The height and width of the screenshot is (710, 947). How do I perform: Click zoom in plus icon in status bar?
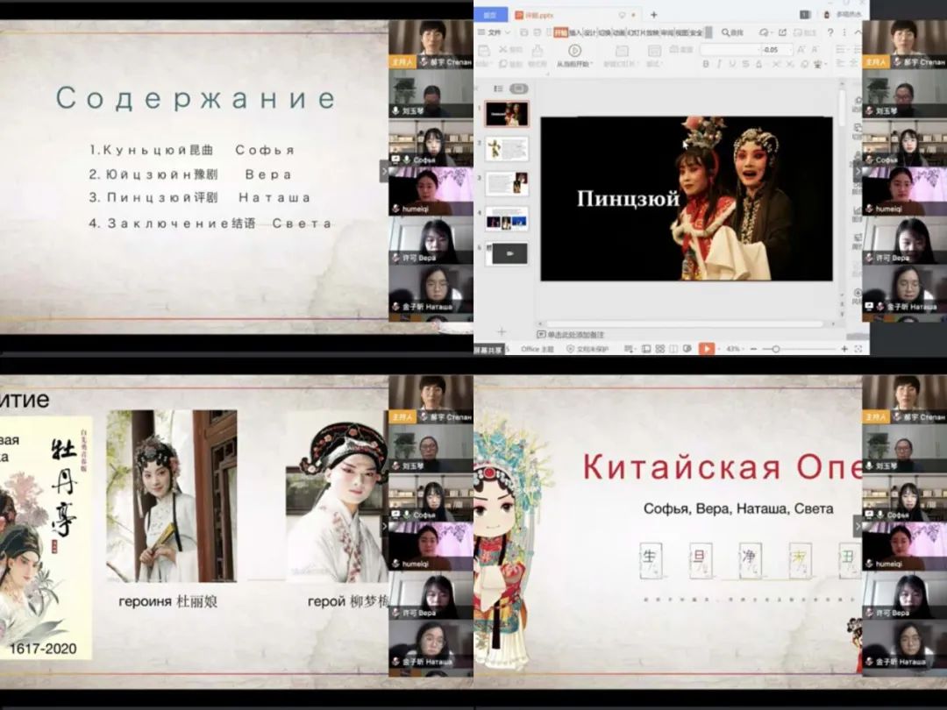(x=844, y=349)
